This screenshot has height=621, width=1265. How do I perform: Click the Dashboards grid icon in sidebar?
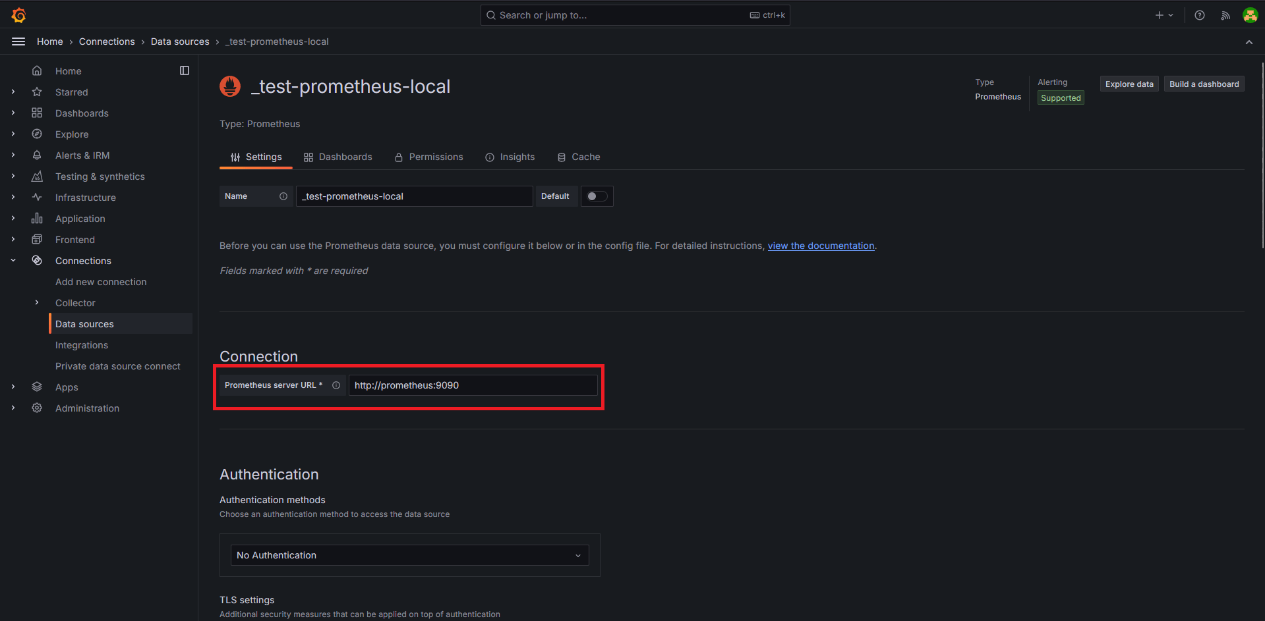[x=37, y=113]
